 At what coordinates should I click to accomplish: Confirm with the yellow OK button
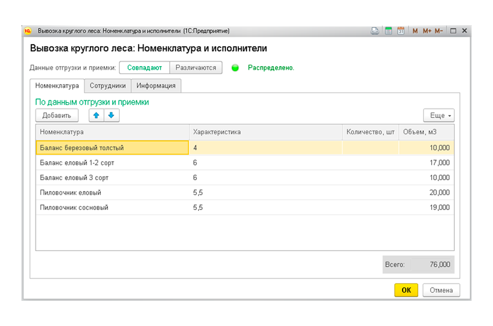click(406, 290)
